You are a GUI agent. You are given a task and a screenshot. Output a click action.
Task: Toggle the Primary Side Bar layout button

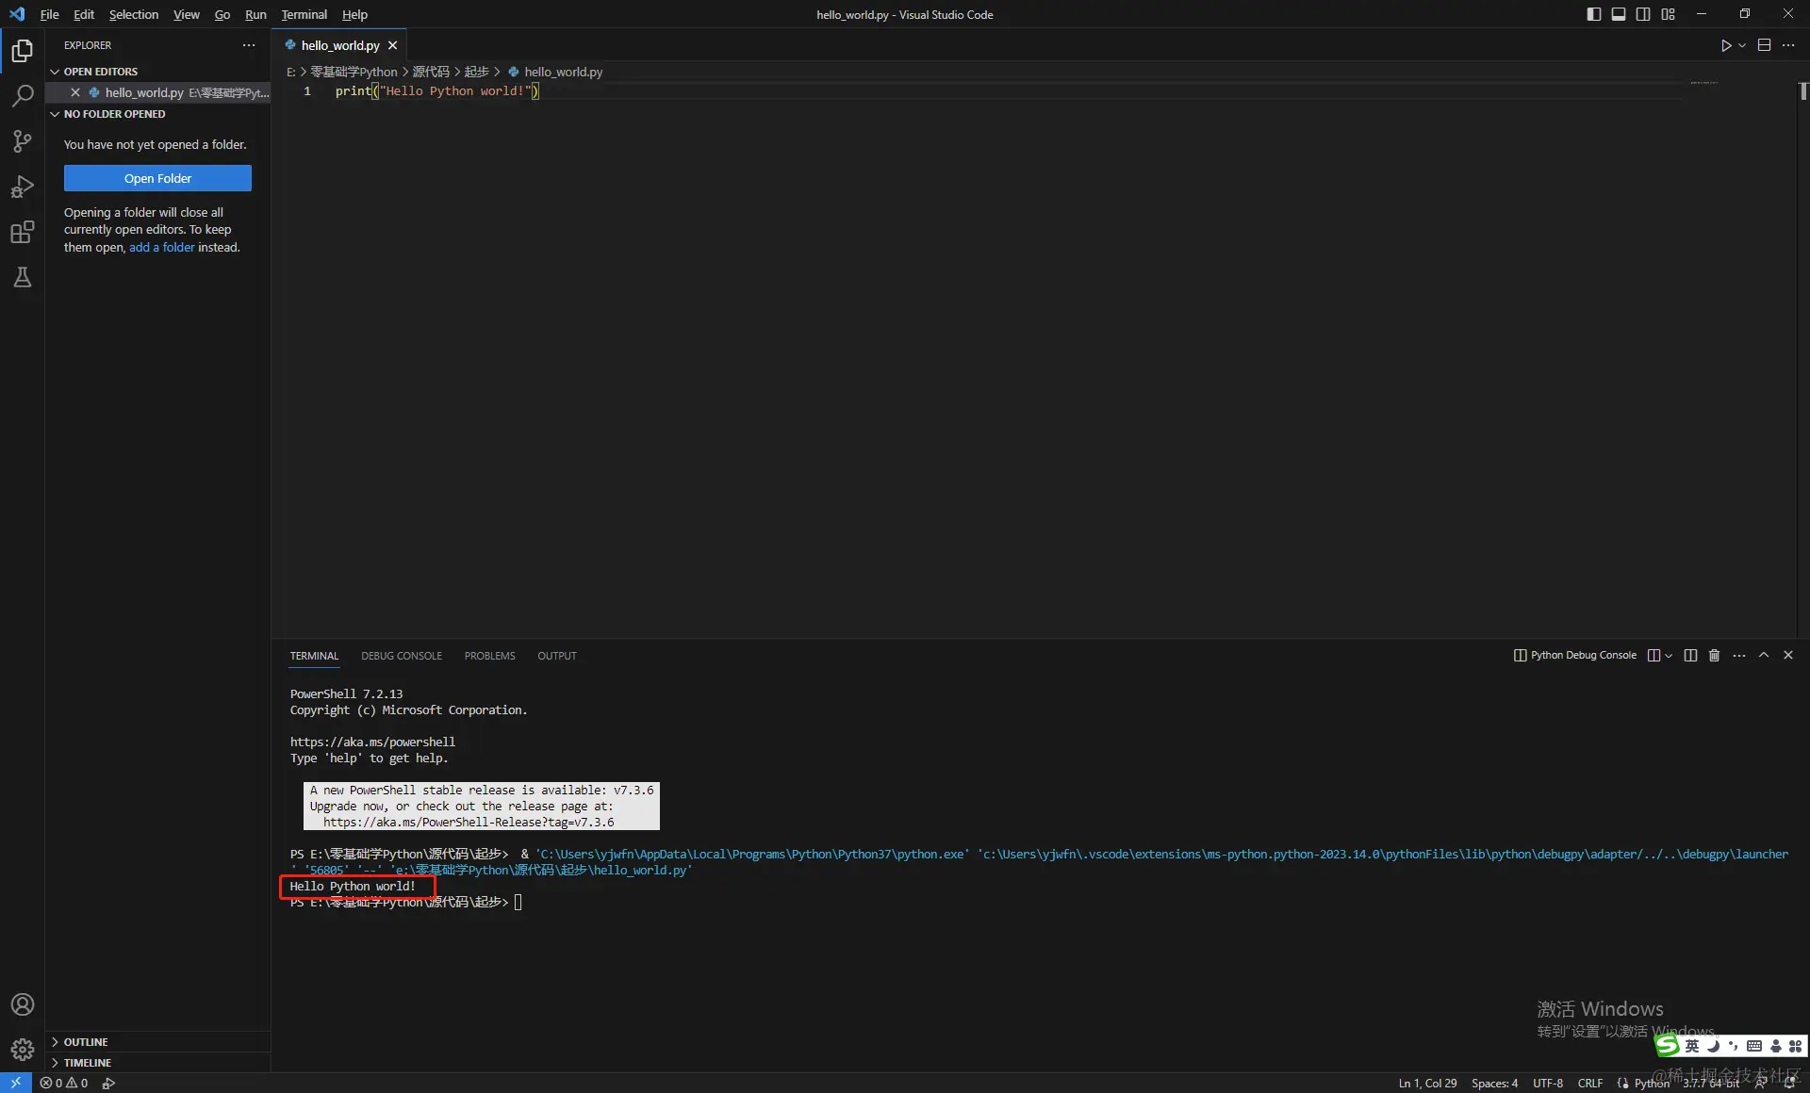[x=1593, y=14]
